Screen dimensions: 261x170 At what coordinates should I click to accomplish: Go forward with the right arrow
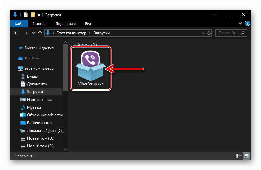(26, 33)
